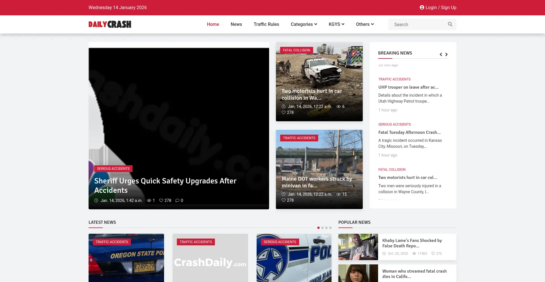
Task: Toggle the like heart on the Khaby Lame story
Action: click(x=433, y=254)
